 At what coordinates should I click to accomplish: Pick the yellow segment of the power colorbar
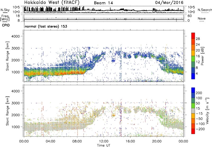coord(193,53)
